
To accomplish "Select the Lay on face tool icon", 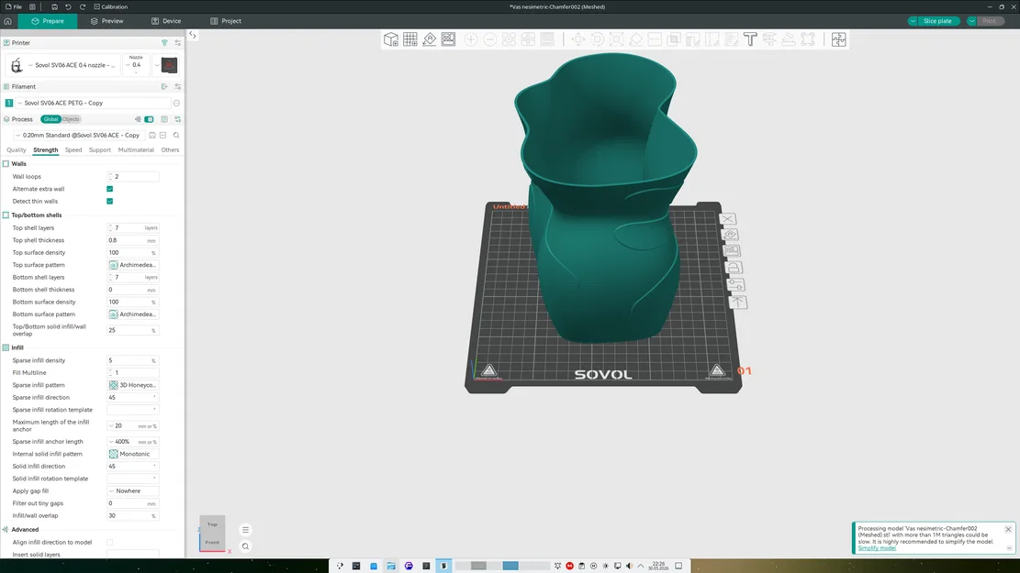I will coord(635,39).
